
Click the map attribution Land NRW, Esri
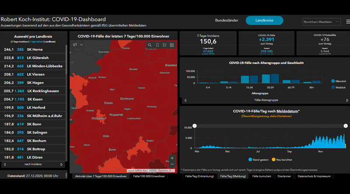point(150,170)
